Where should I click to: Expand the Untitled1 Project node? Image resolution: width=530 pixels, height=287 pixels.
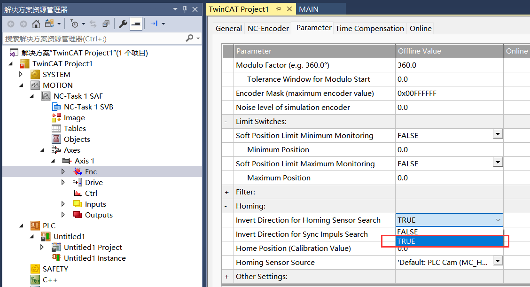(x=42, y=247)
